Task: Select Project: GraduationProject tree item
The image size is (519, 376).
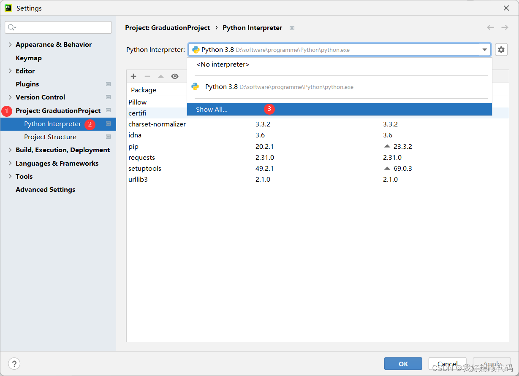Action: tap(58, 110)
